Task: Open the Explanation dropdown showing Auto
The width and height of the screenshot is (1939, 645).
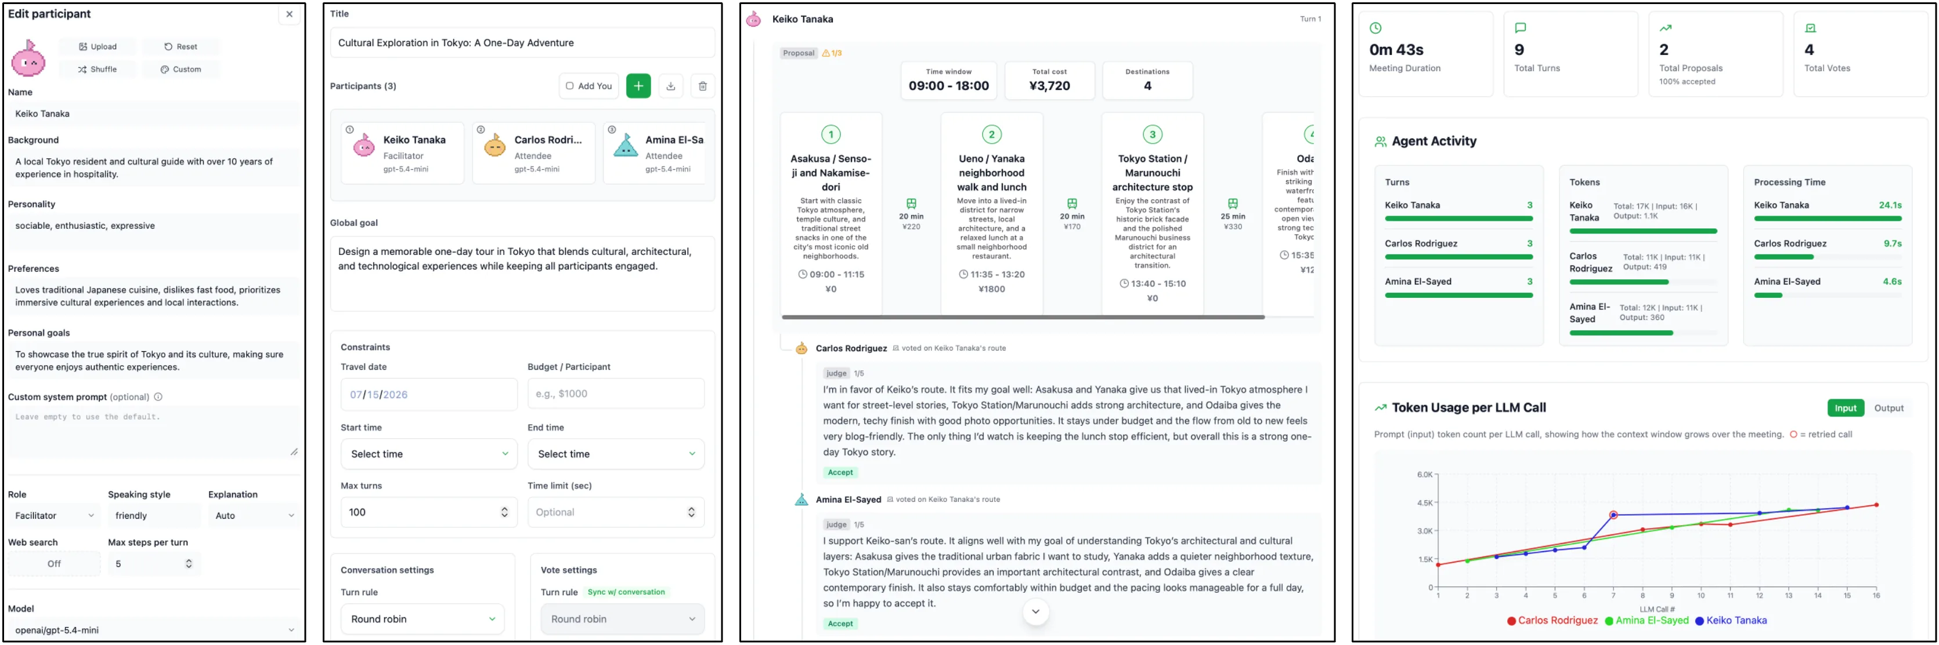Action: (x=254, y=516)
